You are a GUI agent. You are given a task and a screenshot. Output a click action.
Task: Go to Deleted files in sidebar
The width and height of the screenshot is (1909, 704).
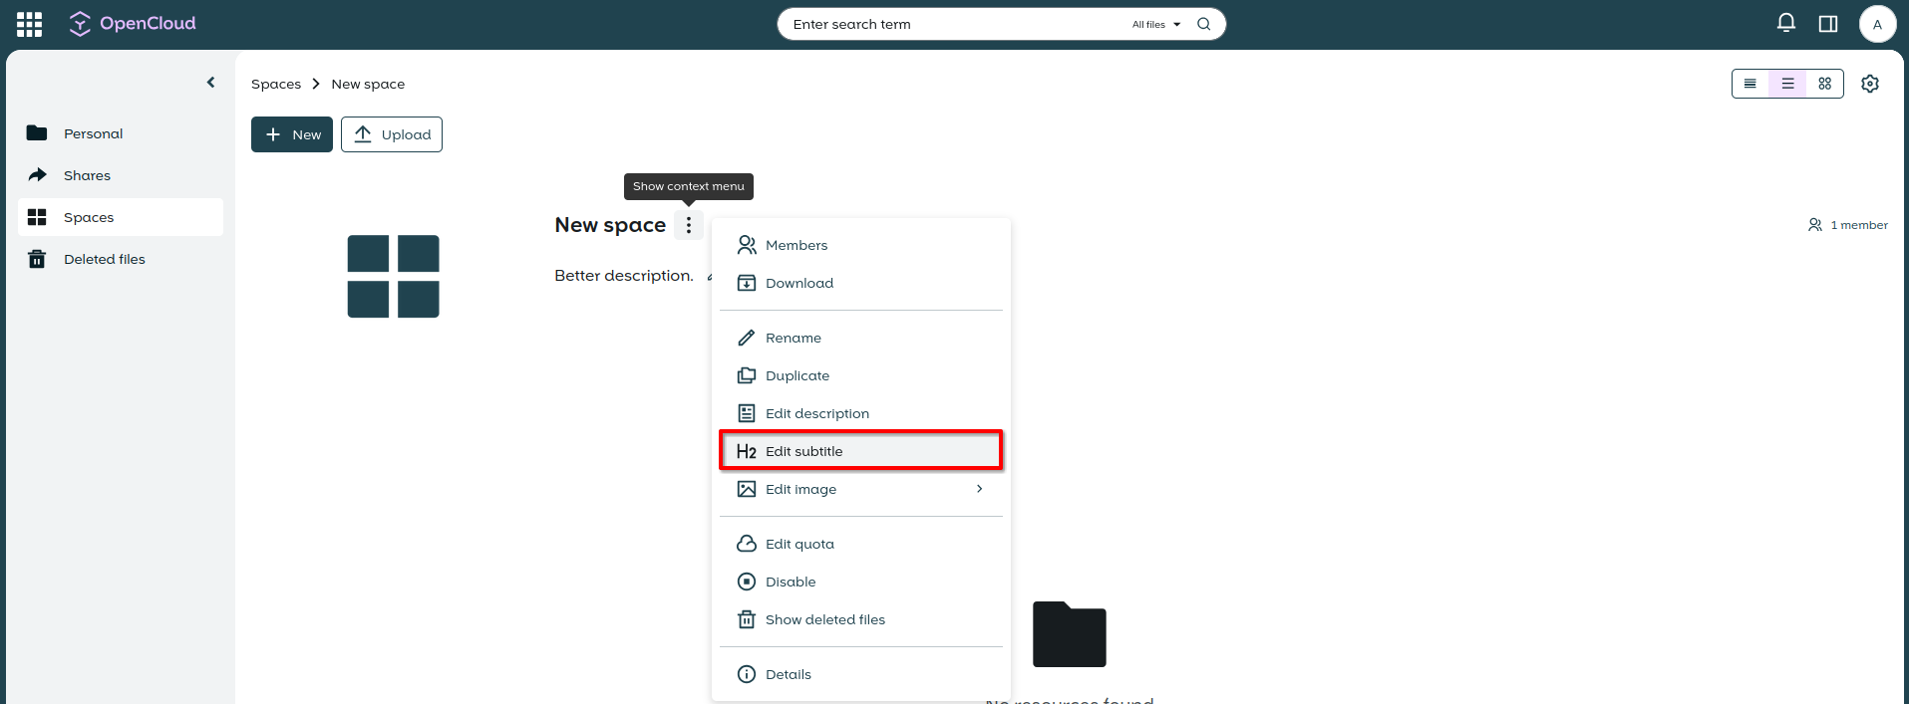(104, 259)
